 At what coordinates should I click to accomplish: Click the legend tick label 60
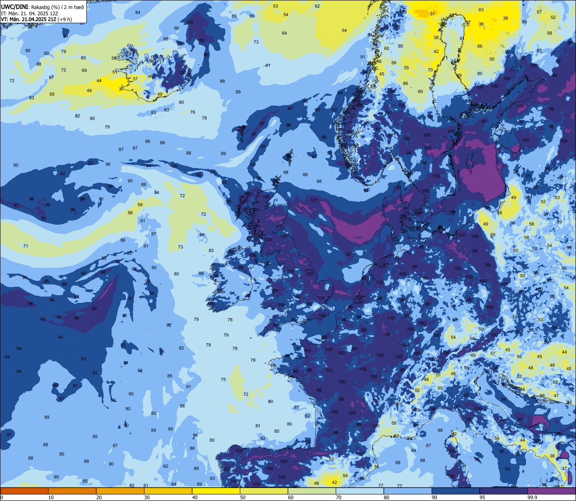pyautogui.click(x=291, y=497)
